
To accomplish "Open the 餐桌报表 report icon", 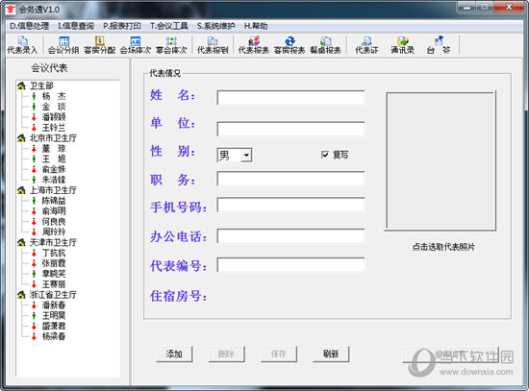I will click(x=325, y=45).
